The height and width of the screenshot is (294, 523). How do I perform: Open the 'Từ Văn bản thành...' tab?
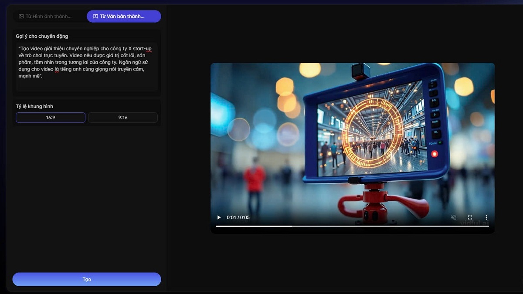click(124, 16)
